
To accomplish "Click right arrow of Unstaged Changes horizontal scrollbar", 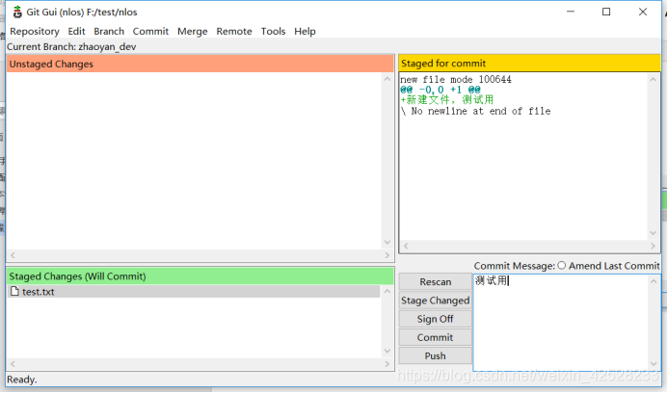I will pos(387,255).
